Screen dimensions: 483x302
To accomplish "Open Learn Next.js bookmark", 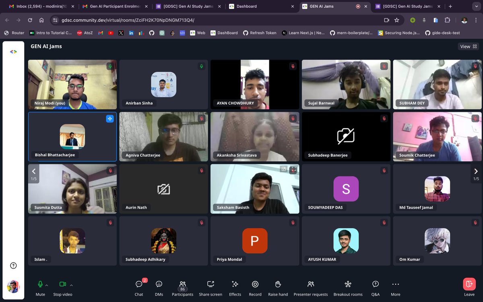I will [x=303, y=33].
